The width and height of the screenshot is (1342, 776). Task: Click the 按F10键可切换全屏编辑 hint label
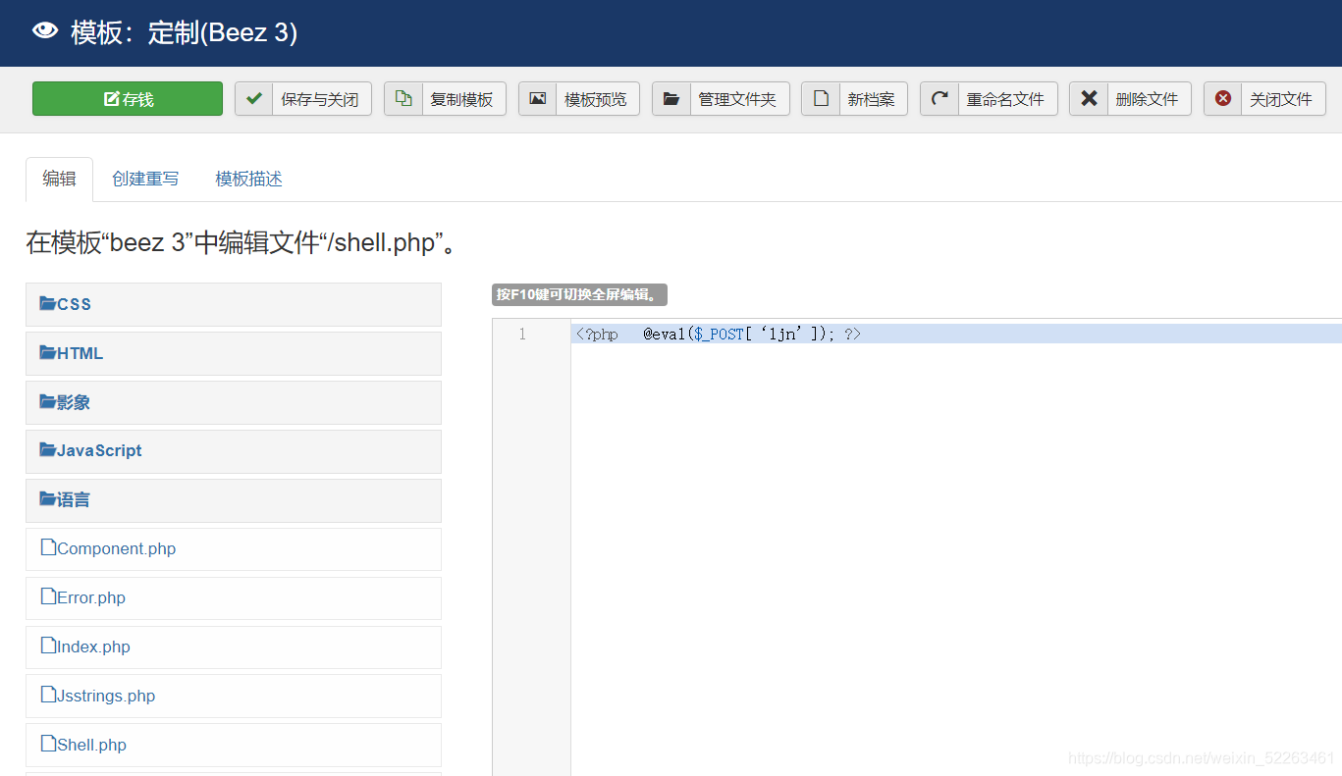[579, 295]
